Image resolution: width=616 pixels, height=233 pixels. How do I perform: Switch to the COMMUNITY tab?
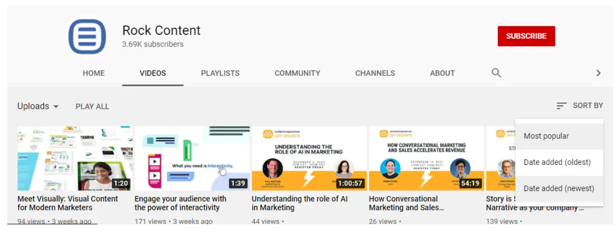298,73
